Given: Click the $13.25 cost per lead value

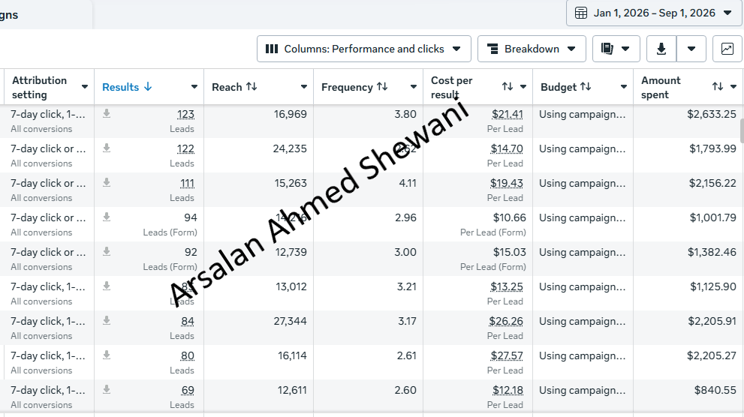Looking at the screenshot, I should coord(507,286).
